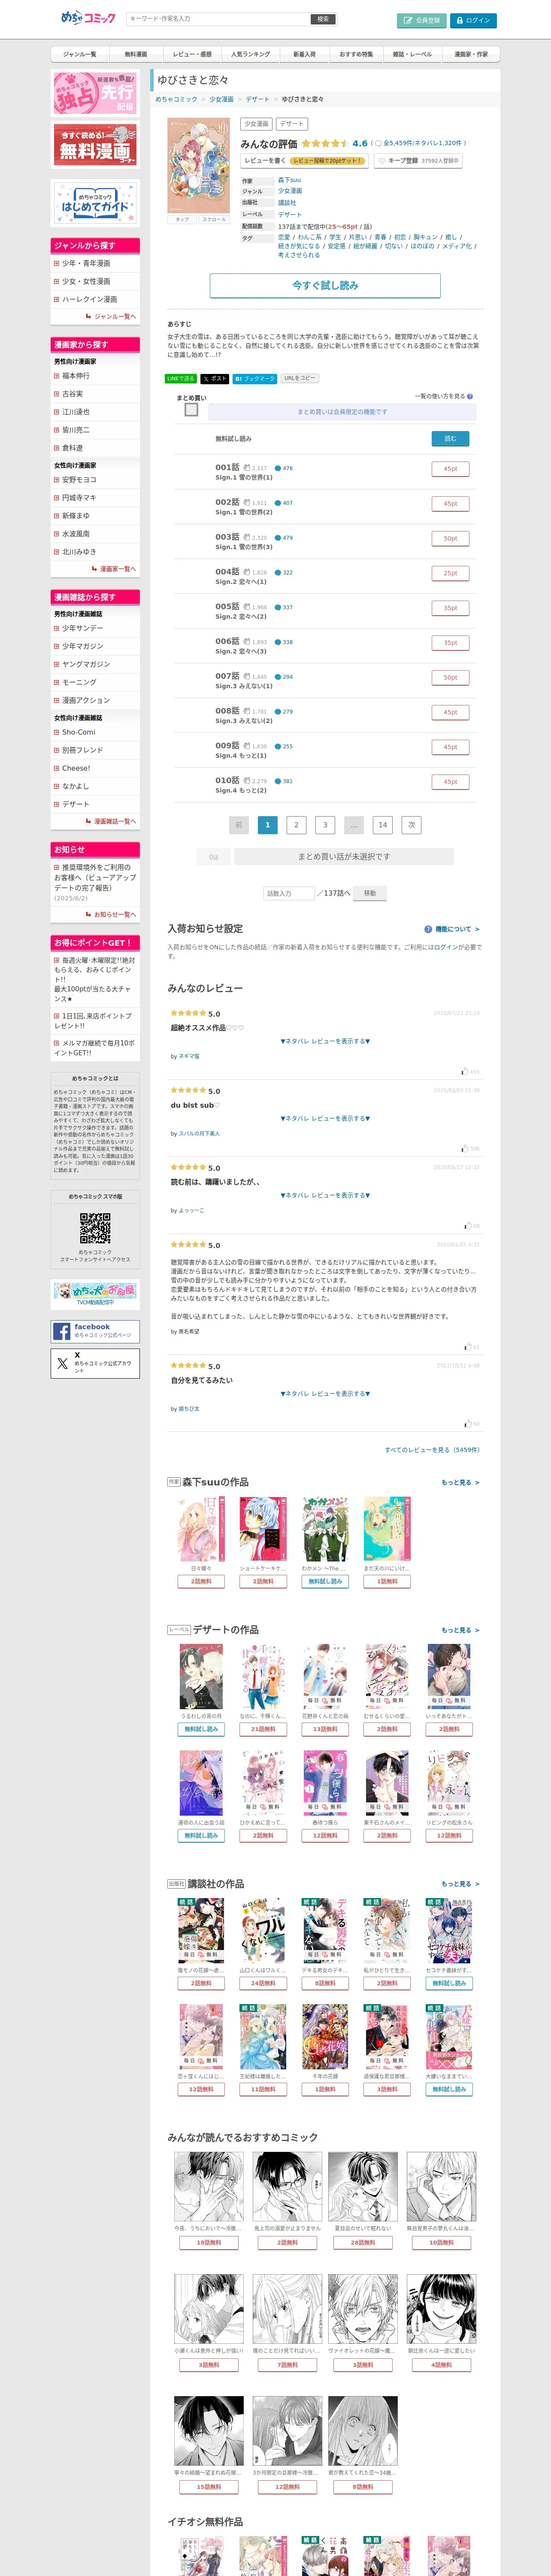Open sidebar 少年・青年漫画 genre

tap(95, 263)
